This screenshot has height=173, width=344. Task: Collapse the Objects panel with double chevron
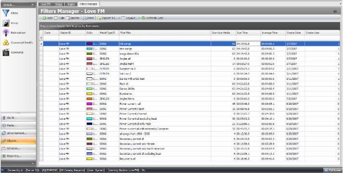click(33, 5)
